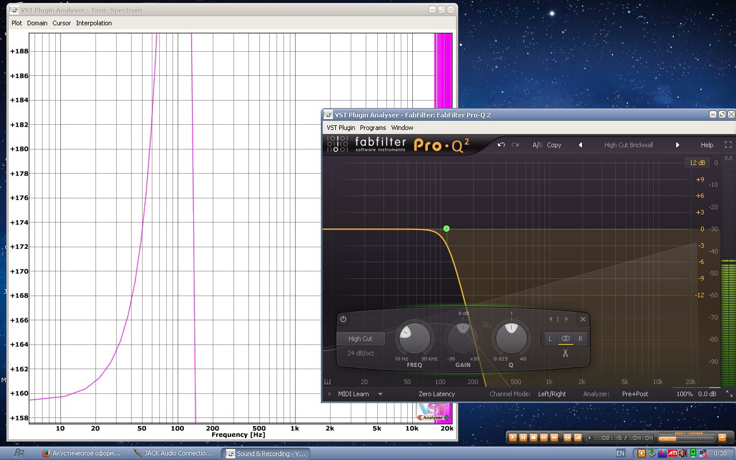Load previous preset arrow
This screenshot has width=736, height=460.
coord(580,145)
